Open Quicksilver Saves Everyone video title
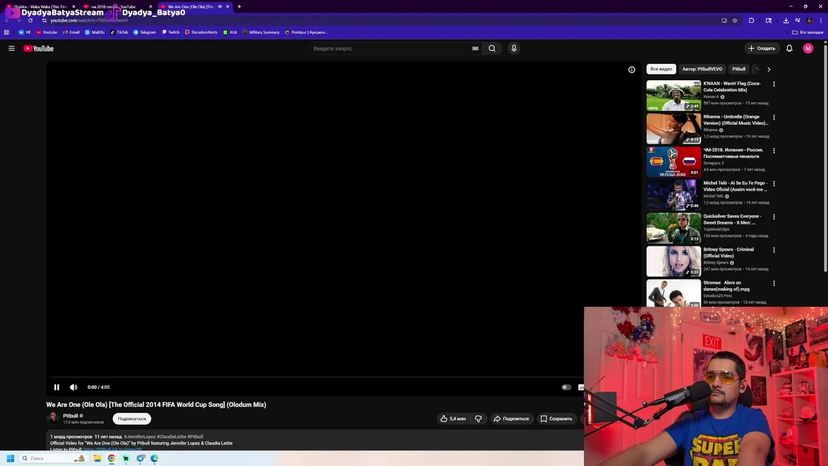The height and width of the screenshot is (466, 828). click(x=732, y=219)
